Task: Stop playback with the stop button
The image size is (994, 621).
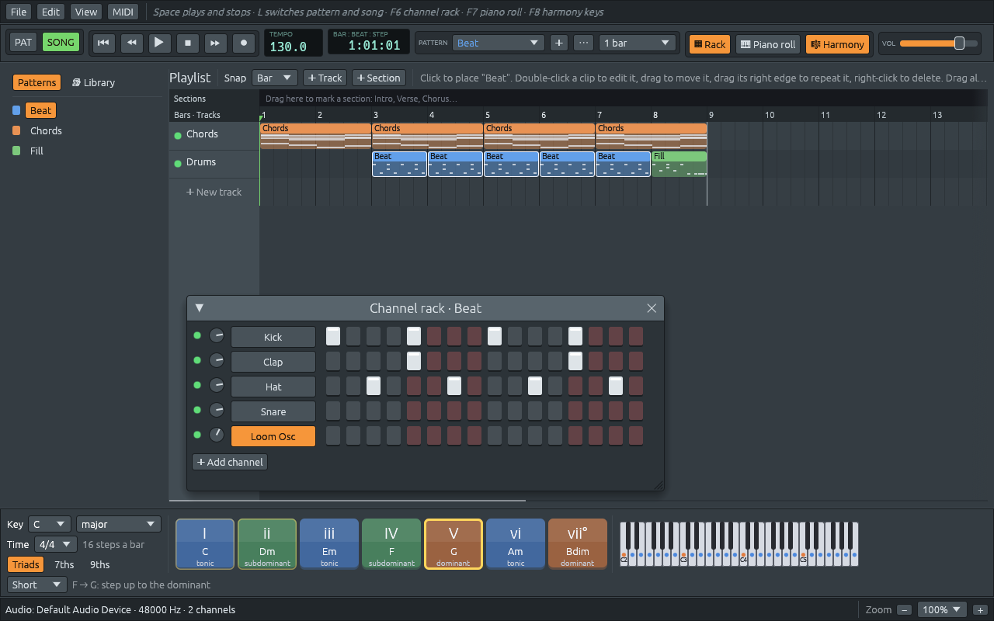Action: click(187, 43)
